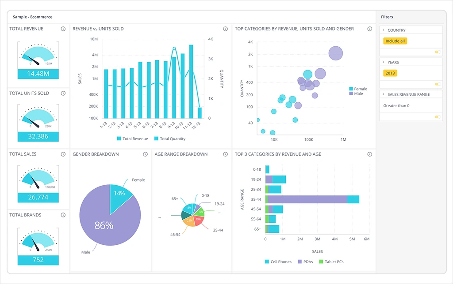Viewport: 453px width, 284px height.
Task: Click the 86% Male pie slice
Action: tap(104, 226)
